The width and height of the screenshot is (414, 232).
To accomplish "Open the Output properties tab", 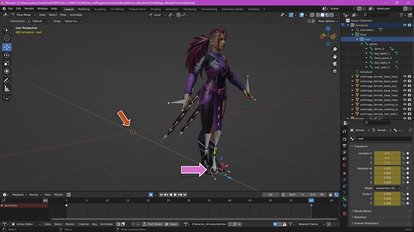I will click(344, 145).
